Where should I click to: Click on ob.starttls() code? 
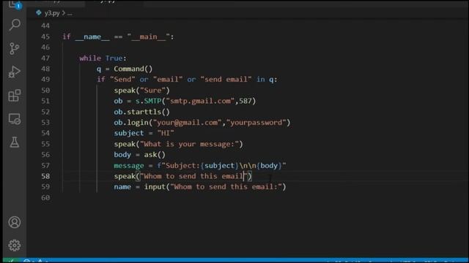click(141, 112)
